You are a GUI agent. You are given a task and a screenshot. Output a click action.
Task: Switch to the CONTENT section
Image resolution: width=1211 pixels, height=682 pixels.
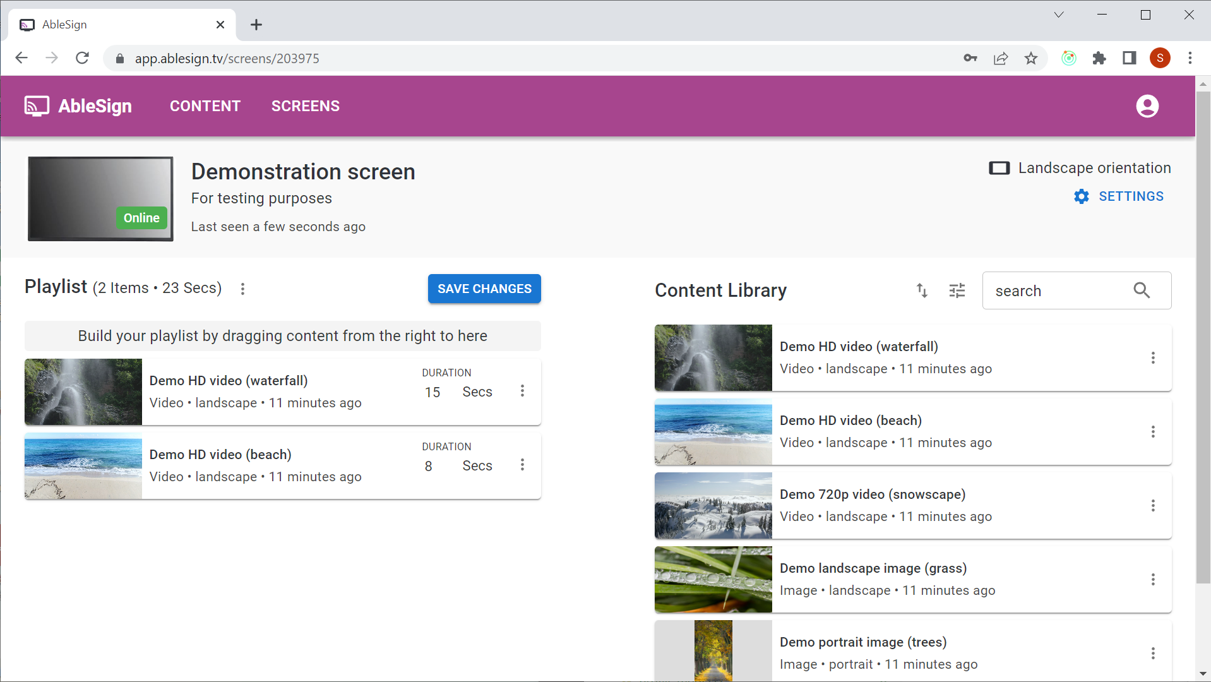[205, 106]
